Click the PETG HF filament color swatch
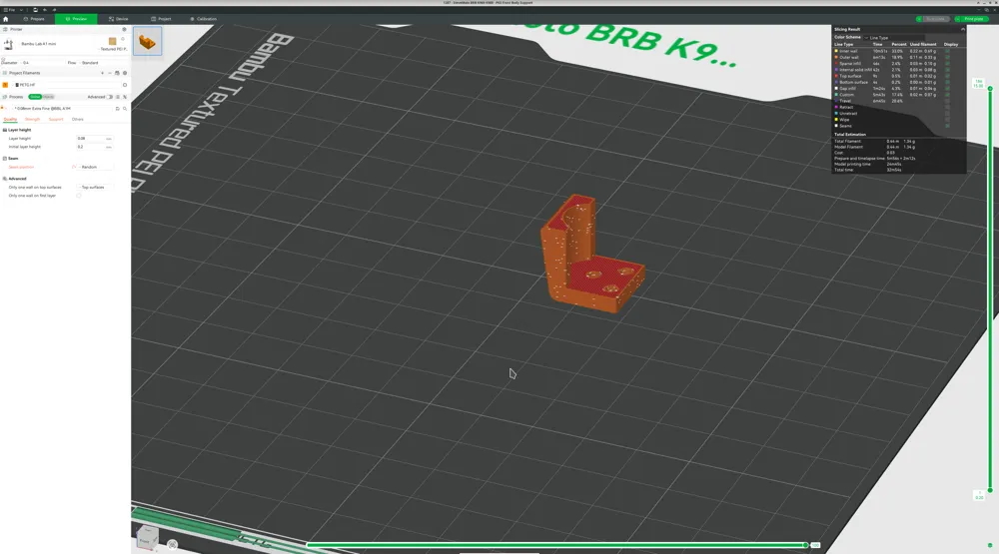This screenshot has height=554, width=999. (x=5, y=85)
